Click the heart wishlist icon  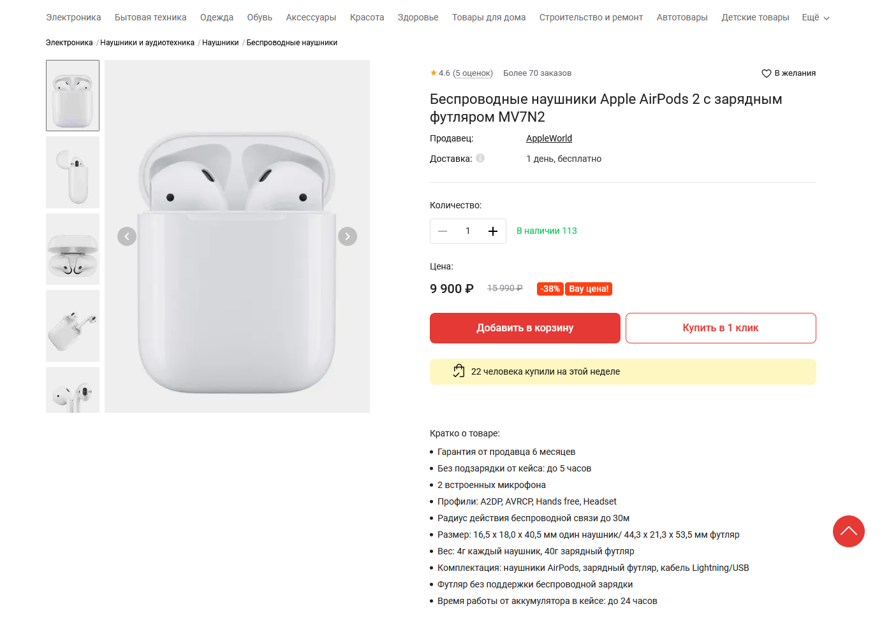click(x=767, y=74)
